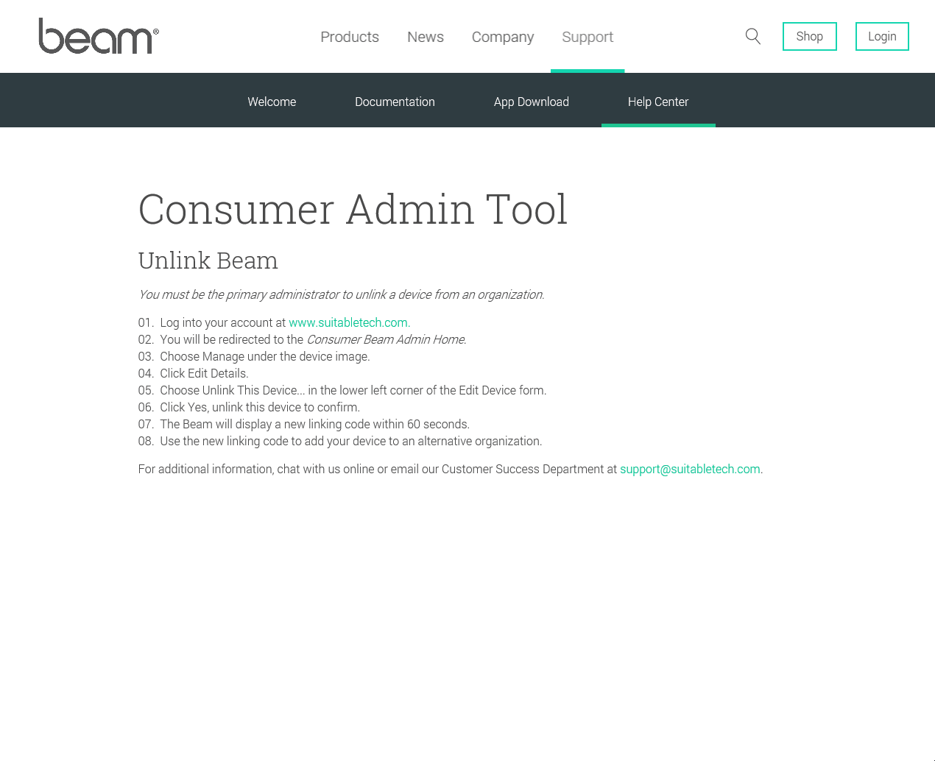Click the Shop button
The width and height of the screenshot is (935, 761).
810,37
